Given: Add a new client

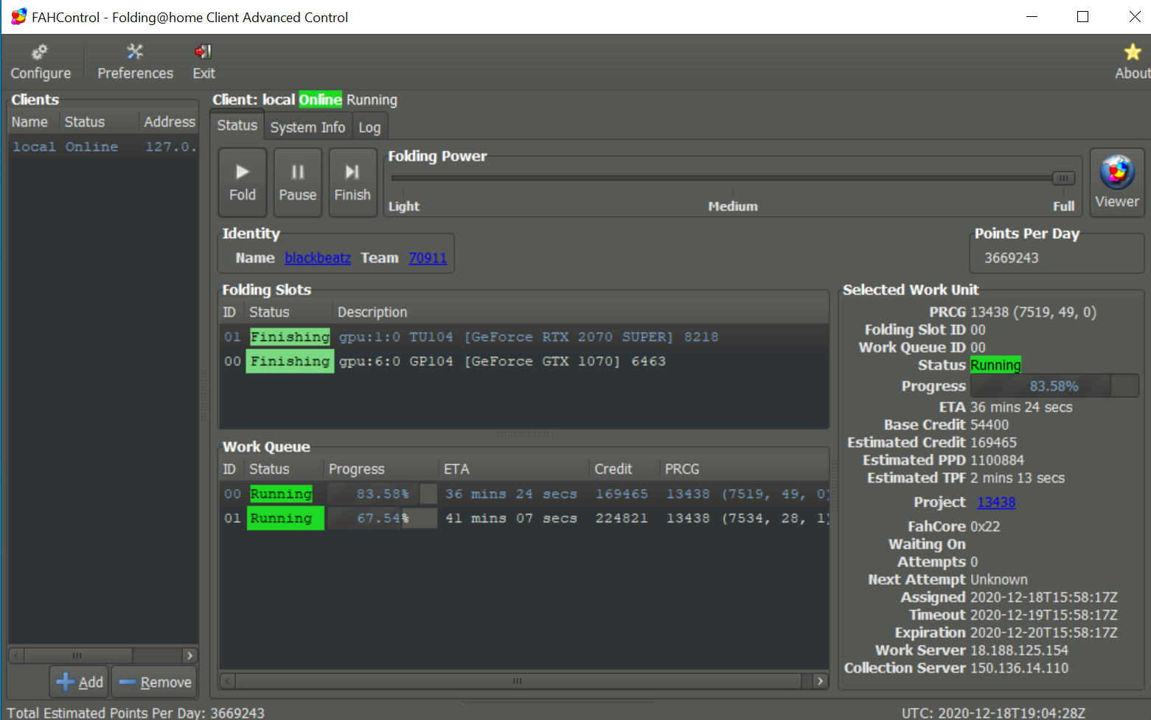Looking at the screenshot, I should 80,682.
